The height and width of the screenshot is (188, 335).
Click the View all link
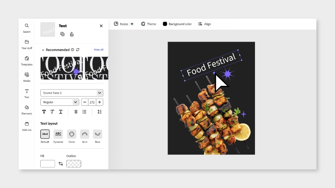(x=99, y=49)
